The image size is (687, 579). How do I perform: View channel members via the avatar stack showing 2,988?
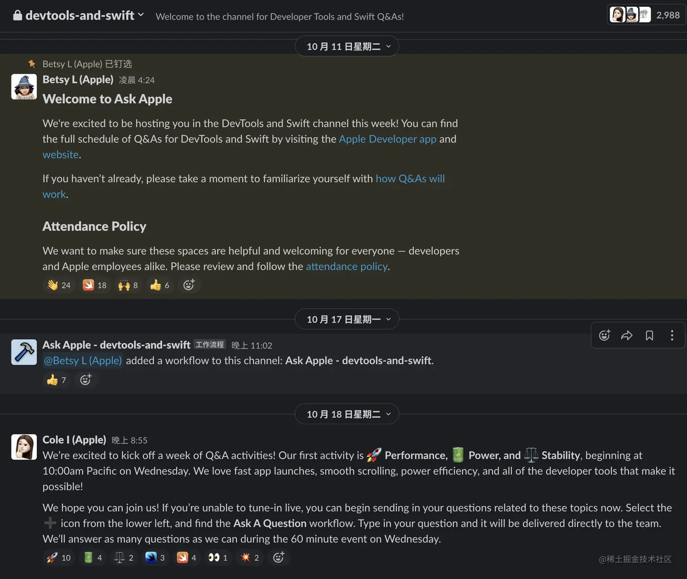pyautogui.click(x=645, y=15)
